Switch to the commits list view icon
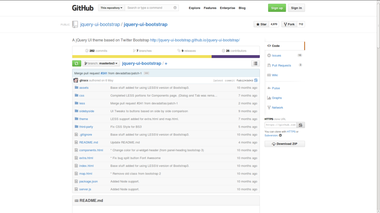 click(255, 63)
